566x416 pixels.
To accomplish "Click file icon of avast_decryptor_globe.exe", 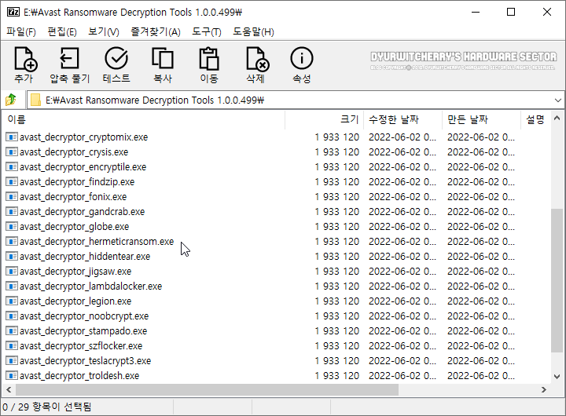I will click(12, 226).
